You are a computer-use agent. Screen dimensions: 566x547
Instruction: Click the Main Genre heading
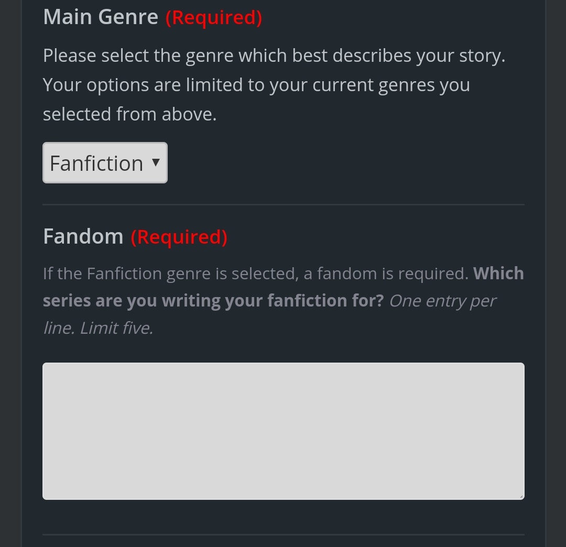(x=101, y=17)
